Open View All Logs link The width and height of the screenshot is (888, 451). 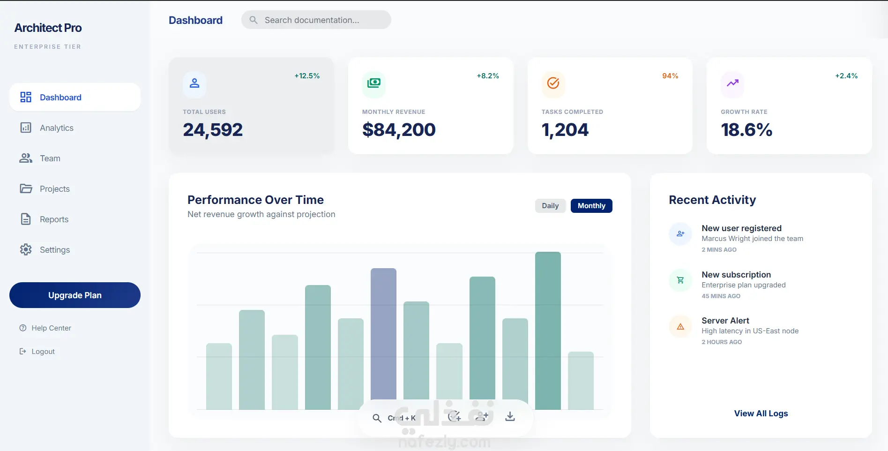(x=761, y=413)
